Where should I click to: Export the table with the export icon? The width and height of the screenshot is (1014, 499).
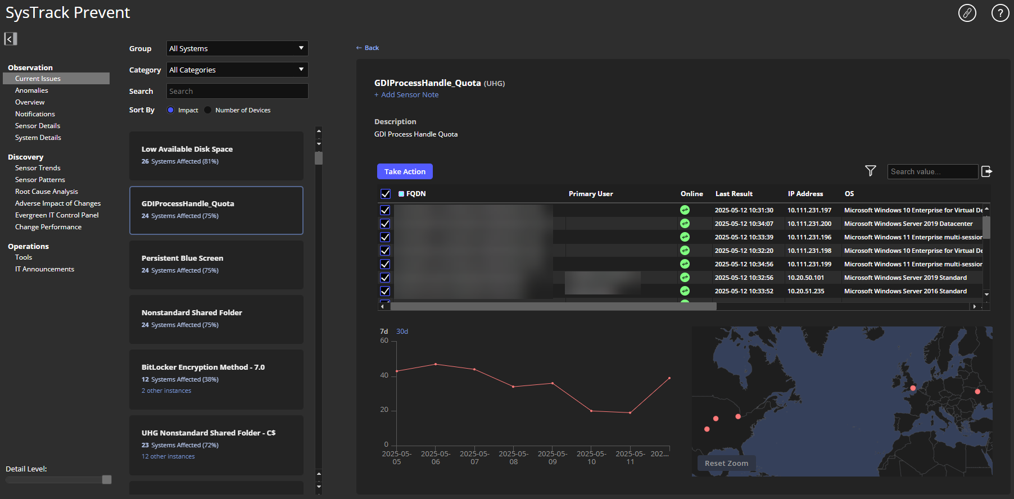point(986,171)
